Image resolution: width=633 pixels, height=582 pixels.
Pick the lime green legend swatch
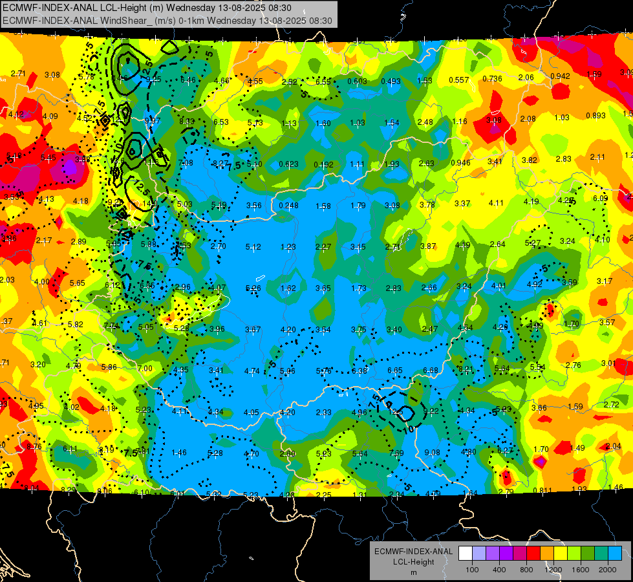(x=574, y=554)
